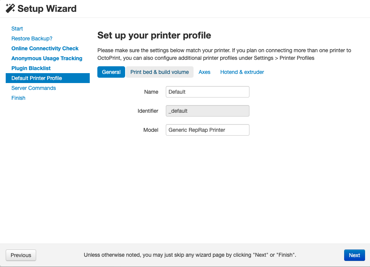Jump to the Finish step
The height and width of the screenshot is (267, 370).
pyautogui.click(x=18, y=98)
